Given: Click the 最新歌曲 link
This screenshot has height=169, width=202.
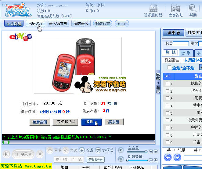Looking at the screenshot, I should (172, 60).
